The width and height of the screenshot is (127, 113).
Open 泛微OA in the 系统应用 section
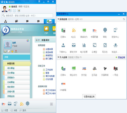point(63,31)
